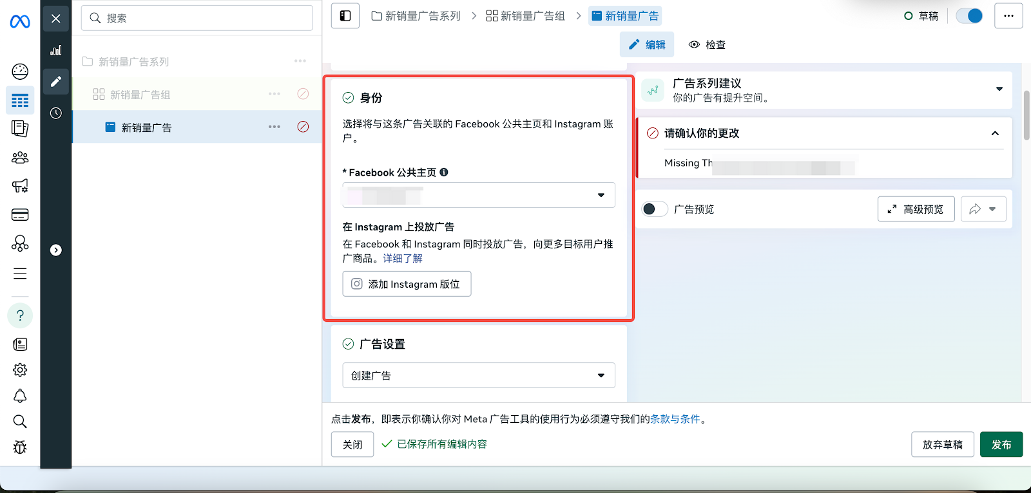
Task: Click error status icon on 新销量广告组 row
Action: [x=303, y=94]
